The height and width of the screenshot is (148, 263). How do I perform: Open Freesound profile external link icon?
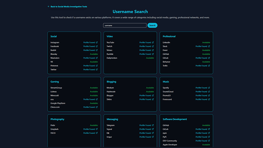(209, 99)
